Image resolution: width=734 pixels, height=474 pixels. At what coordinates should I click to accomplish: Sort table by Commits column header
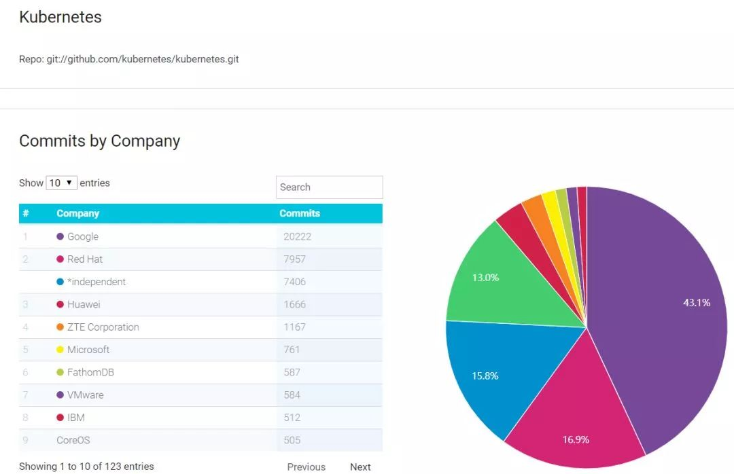(299, 213)
